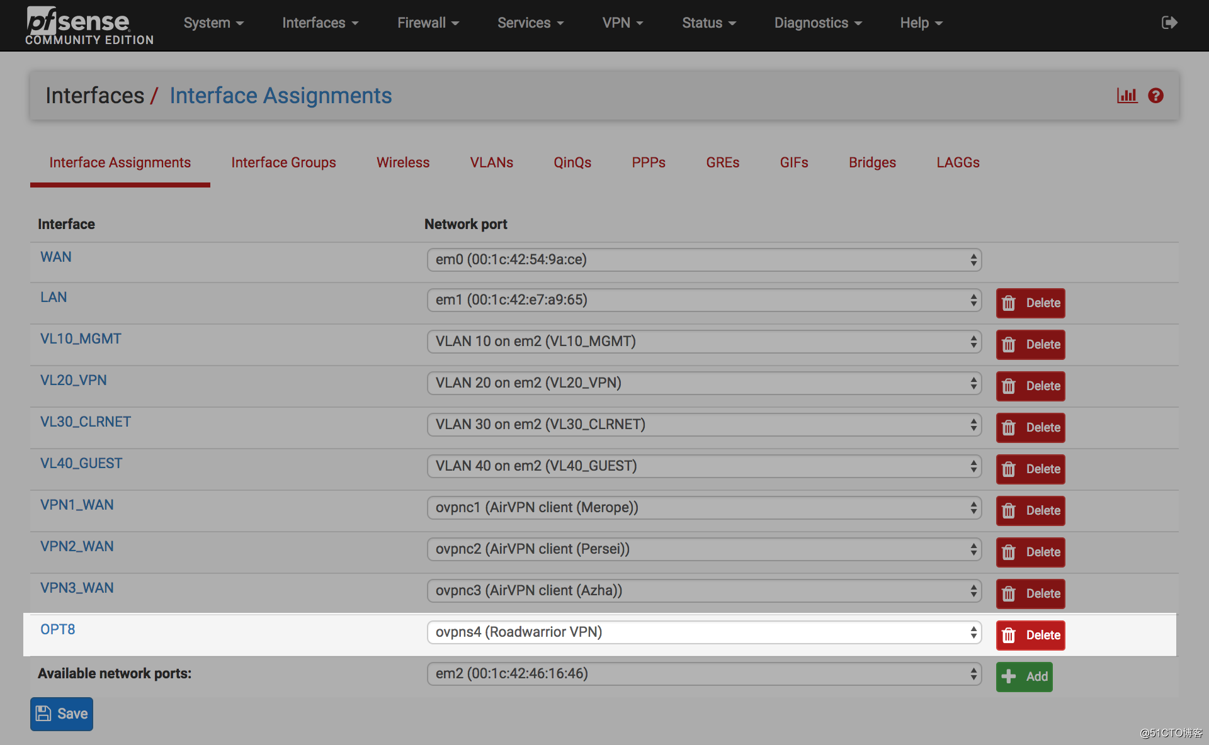
Task: Open the Available network ports dropdown
Action: tap(704, 673)
